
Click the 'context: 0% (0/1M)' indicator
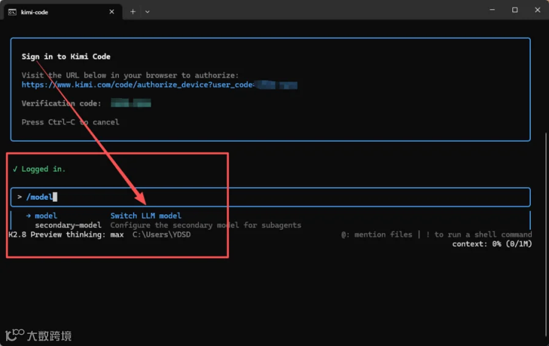[x=492, y=244]
